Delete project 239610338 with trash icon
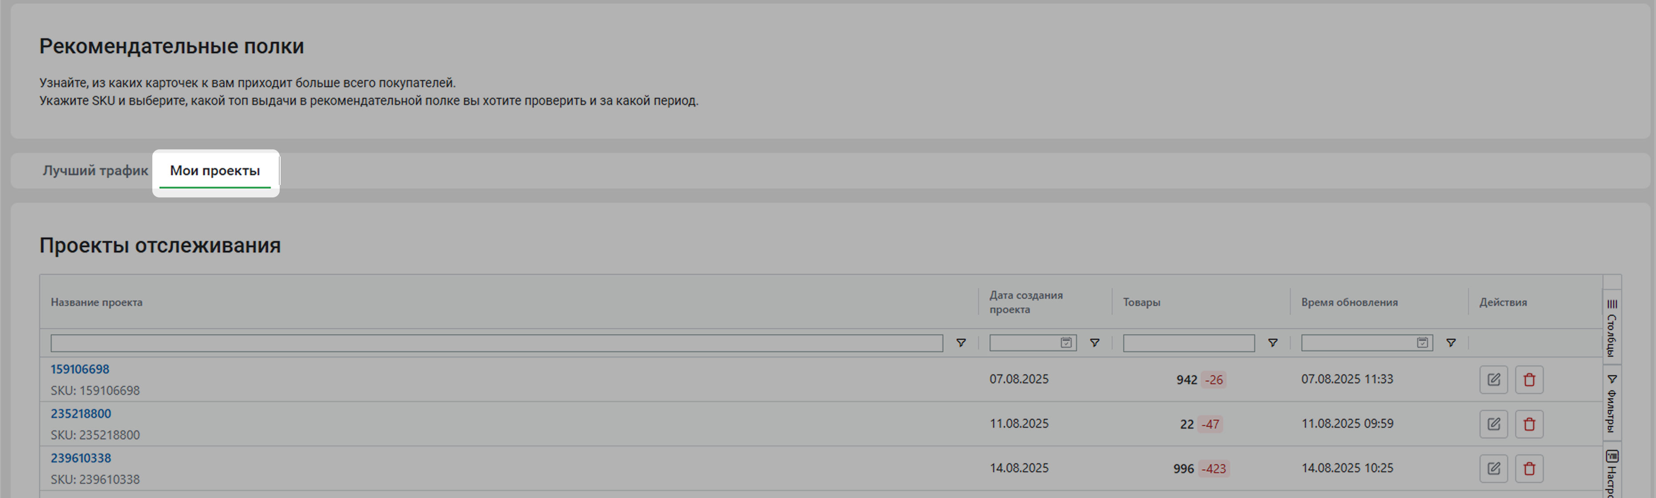Viewport: 1656px width, 498px height. click(x=1529, y=469)
